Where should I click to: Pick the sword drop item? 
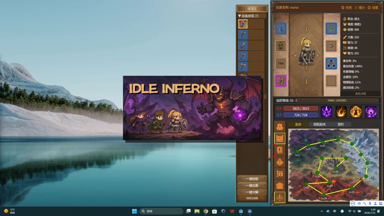[243, 45]
